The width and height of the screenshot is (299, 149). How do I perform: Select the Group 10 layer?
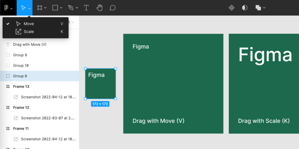[x=40, y=66]
